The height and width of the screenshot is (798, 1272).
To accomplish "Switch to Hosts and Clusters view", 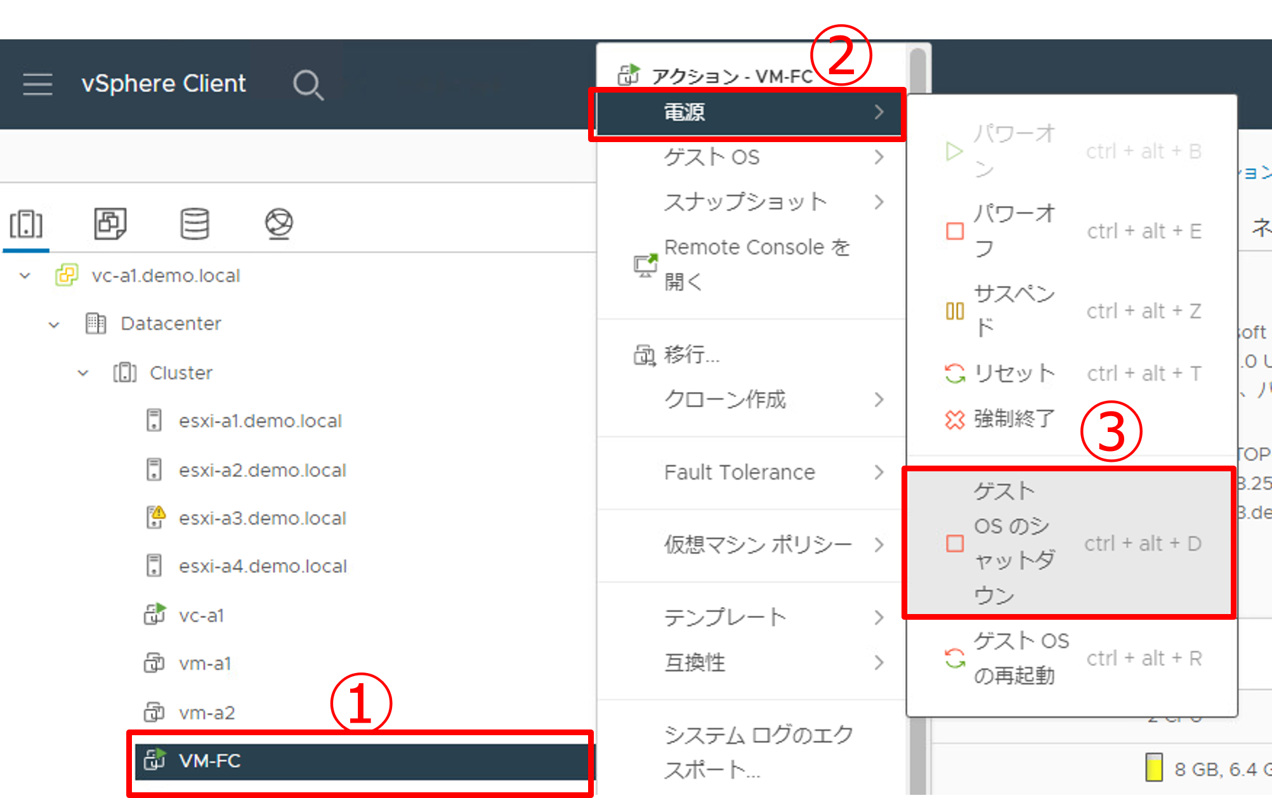I will pos(26,224).
